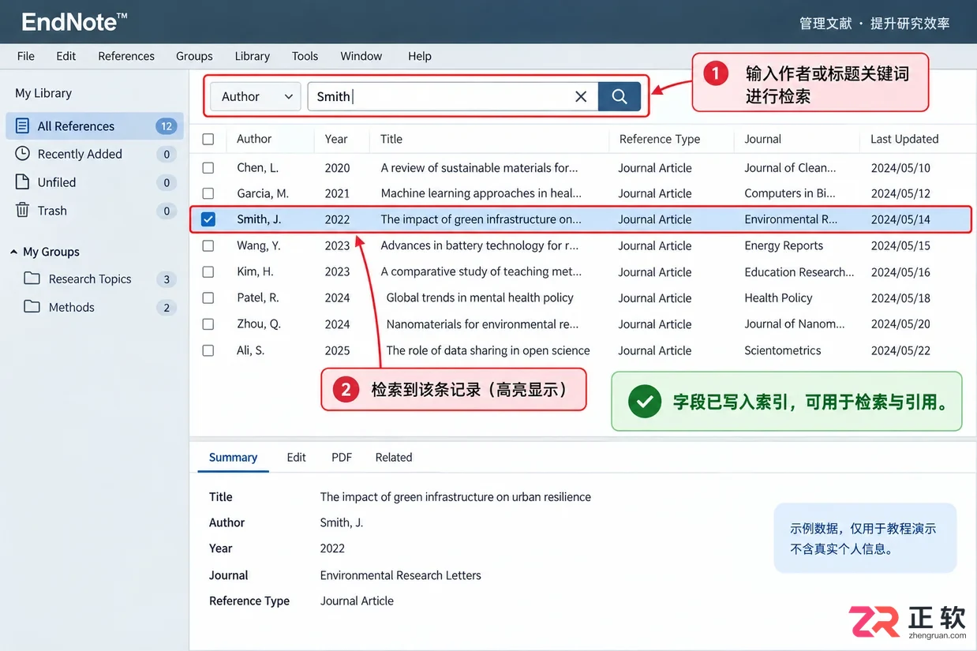The height and width of the screenshot is (651, 977).
Task: Collapse the My Groups section arrow
Action: pos(13,252)
